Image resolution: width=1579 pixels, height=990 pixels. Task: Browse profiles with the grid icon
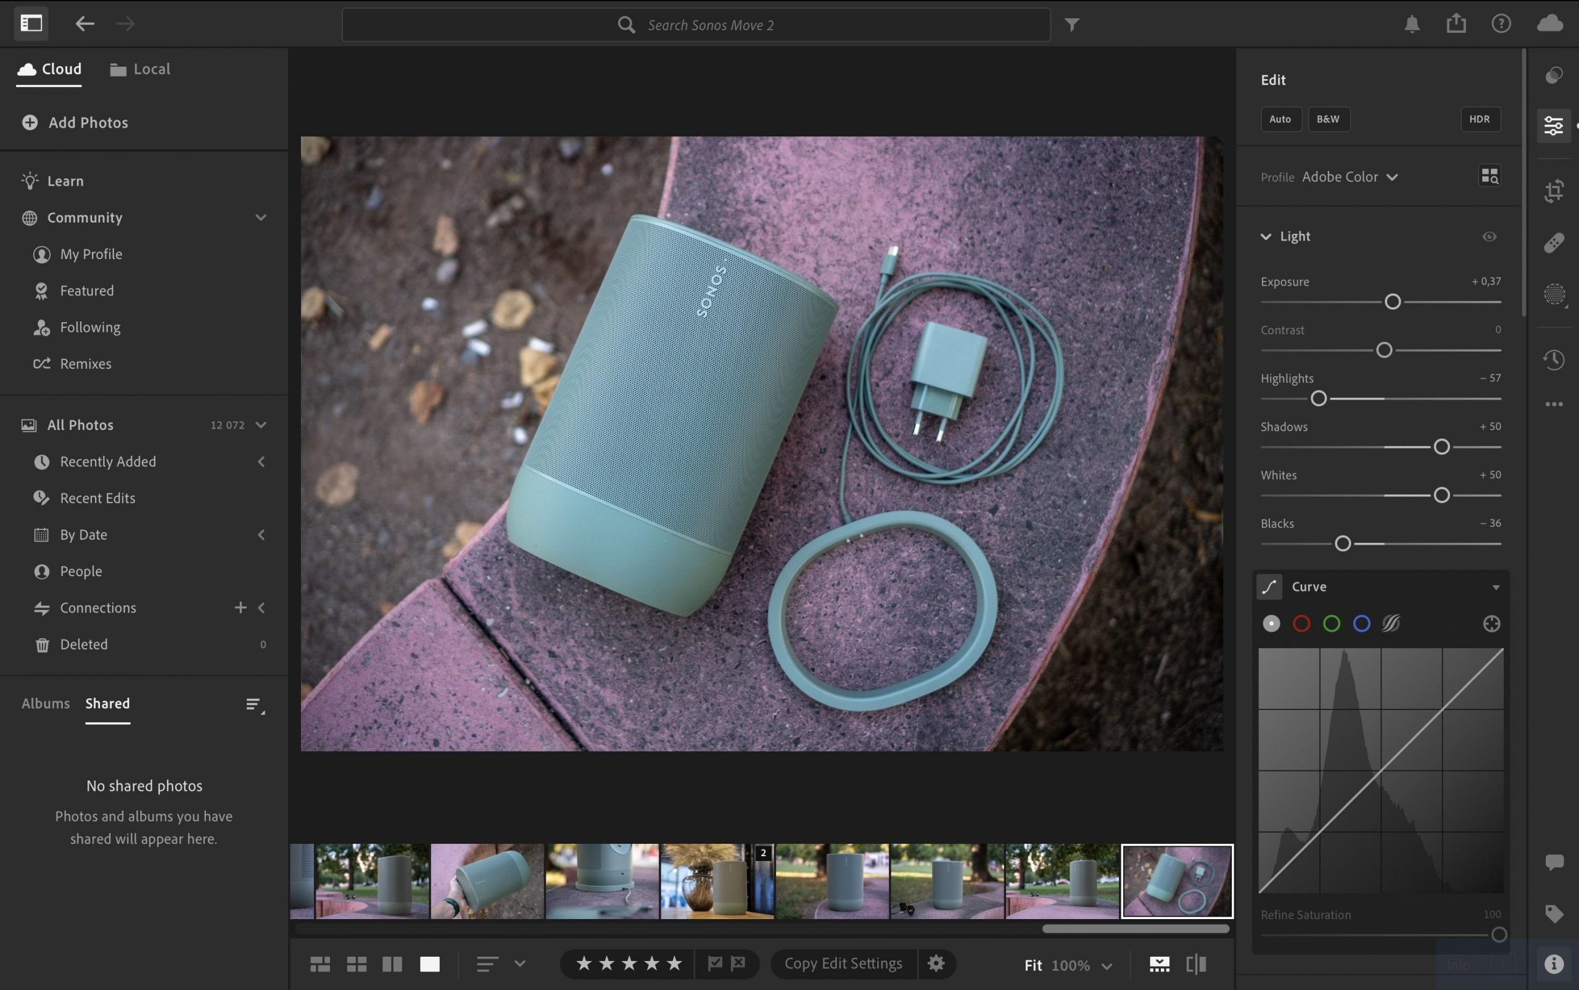1490,176
